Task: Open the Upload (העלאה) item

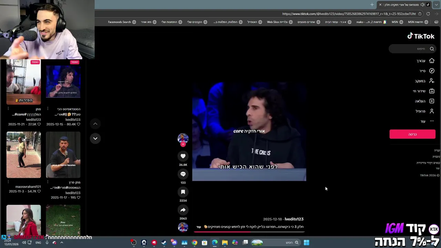Action: point(424,101)
